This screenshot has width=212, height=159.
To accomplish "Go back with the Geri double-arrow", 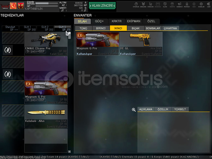I will point(209,5).
